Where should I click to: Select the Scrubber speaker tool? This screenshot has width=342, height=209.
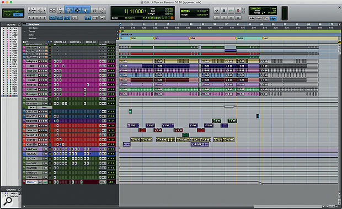(x=94, y=10)
